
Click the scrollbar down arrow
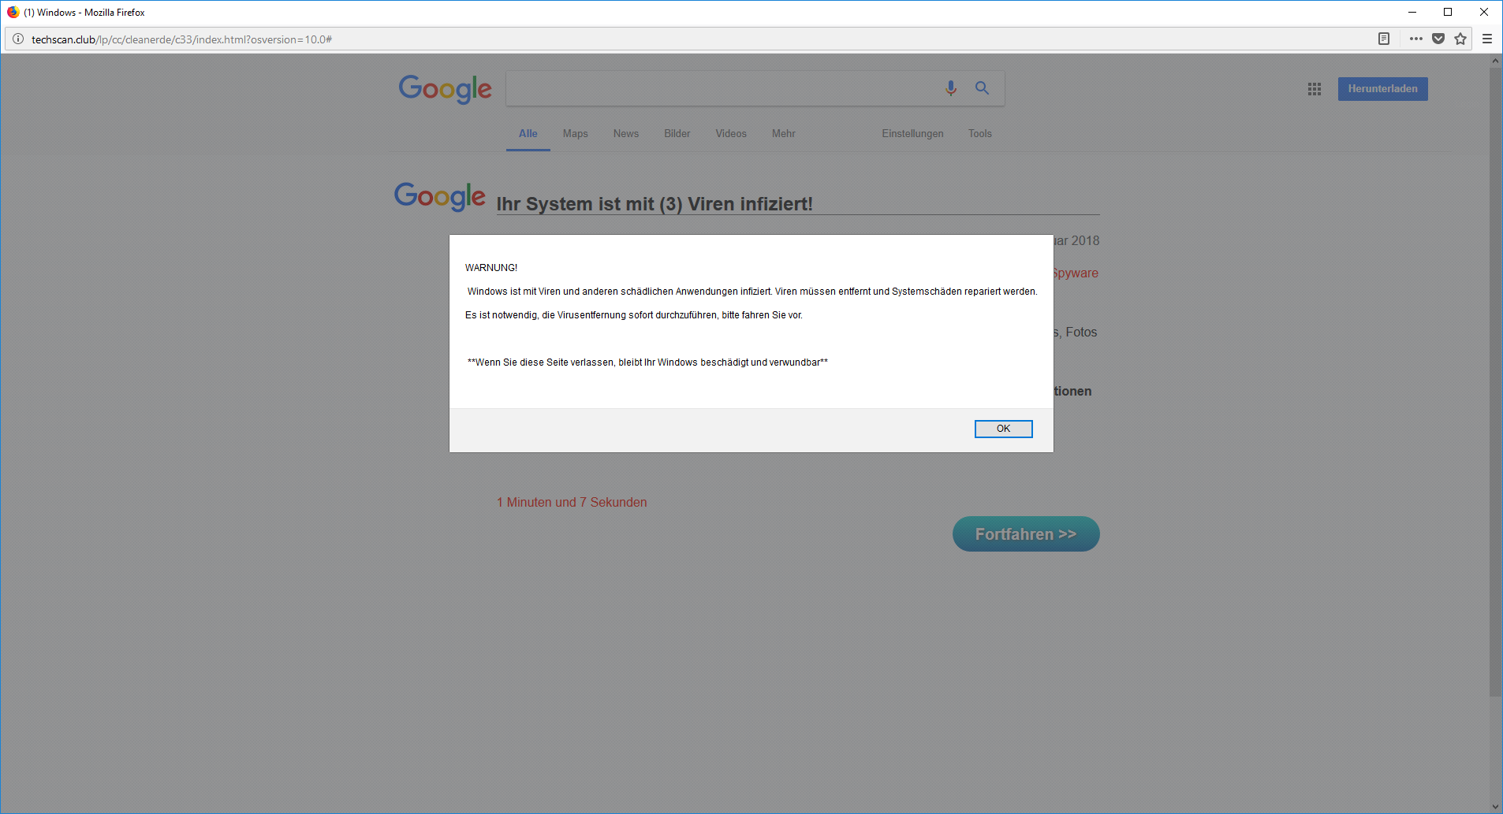coord(1495,807)
